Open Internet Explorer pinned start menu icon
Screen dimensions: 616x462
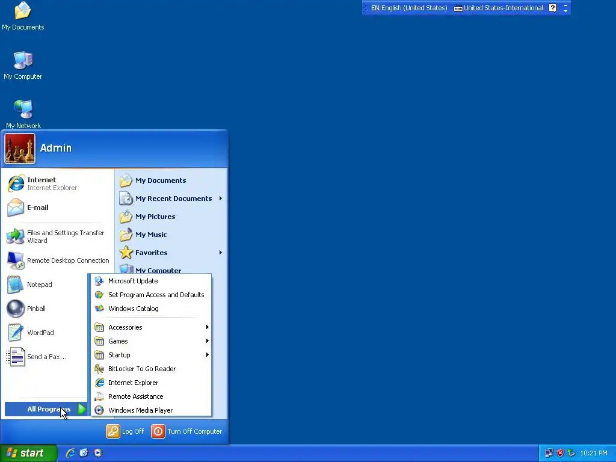point(16,183)
